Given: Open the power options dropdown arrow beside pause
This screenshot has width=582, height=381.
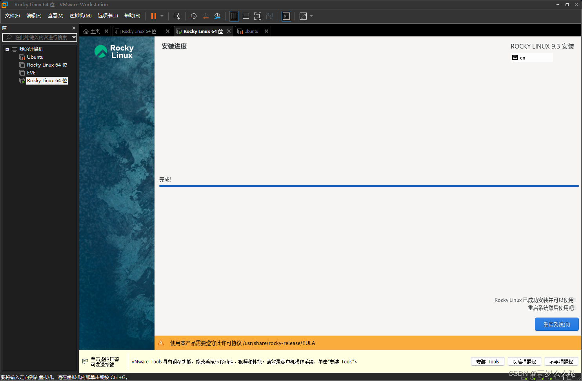Looking at the screenshot, I should [162, 16].
